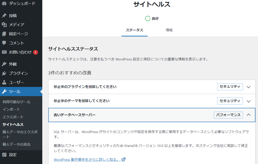258x164 pixels.
Task: Click the サイトヘルスステータス heading
Action: (x=73, y=49)
